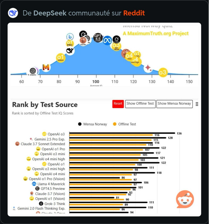Open the chart hamburger menu
The height and width of the screenshot is (224, 209).
pyautogui.click(x=197, y=104)
